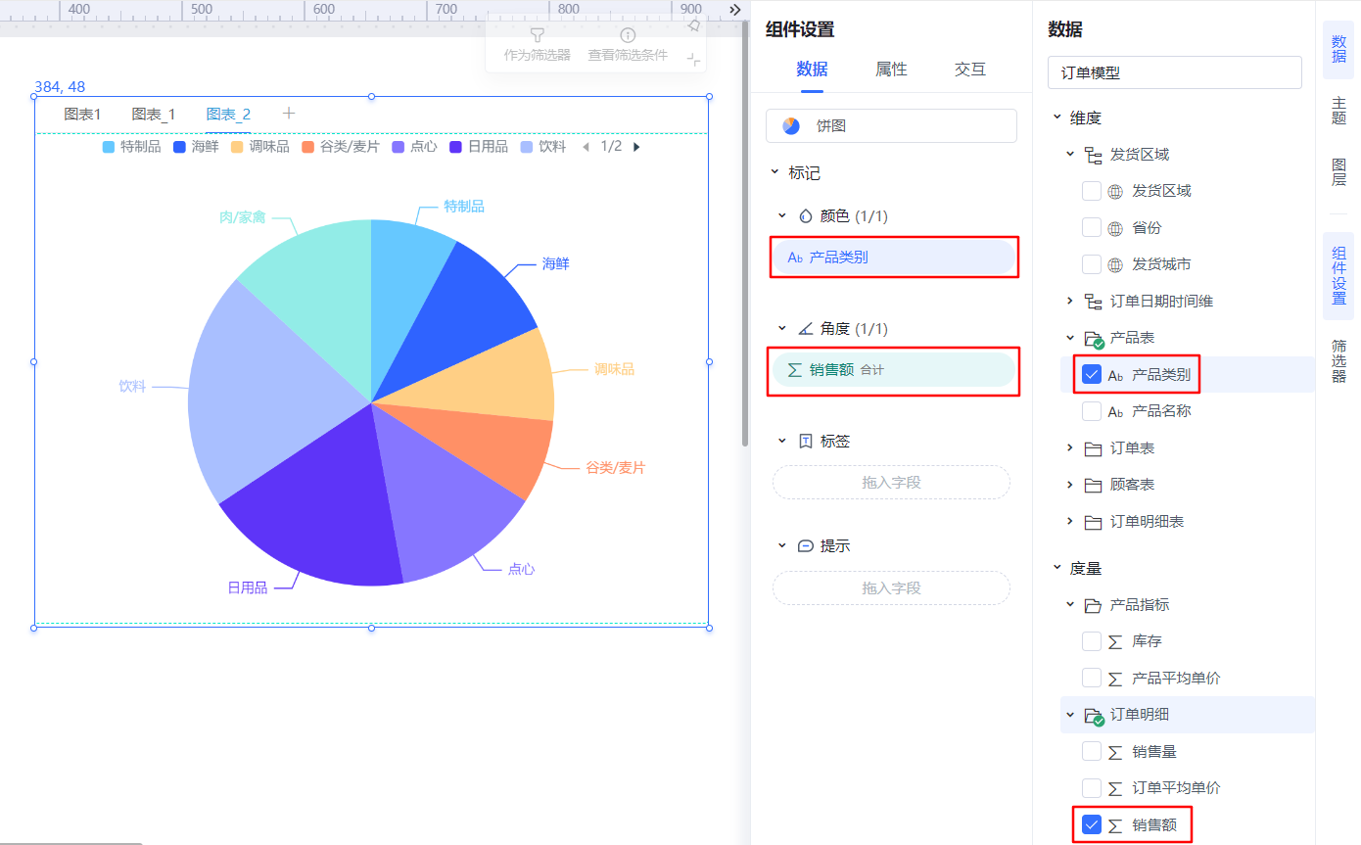Click the 产品类别 color field pill
1361x845 pixels.
point(893,258)
